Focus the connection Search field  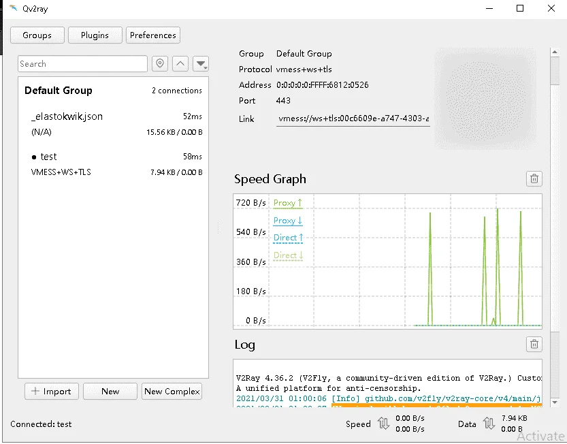pyautogui.click(x=82, y=64)
